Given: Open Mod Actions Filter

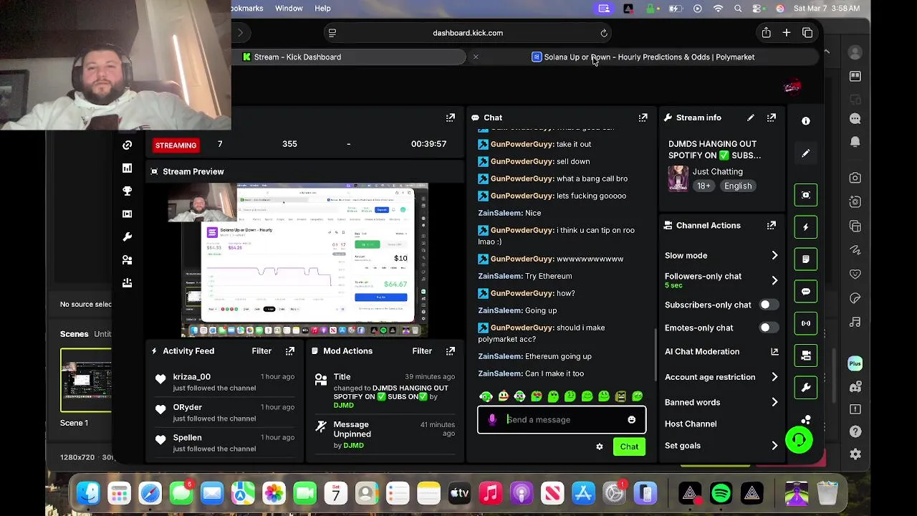Looking at the screenshot, I should tap(422, 351).
